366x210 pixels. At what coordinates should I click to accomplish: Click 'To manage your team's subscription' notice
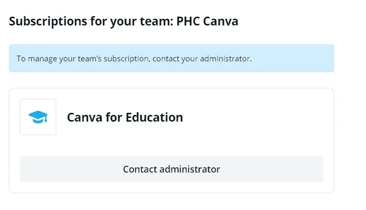click(83, 59)
